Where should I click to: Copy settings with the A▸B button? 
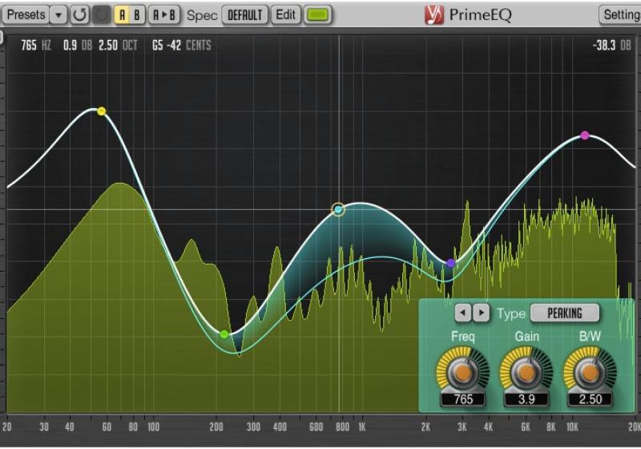165,14
